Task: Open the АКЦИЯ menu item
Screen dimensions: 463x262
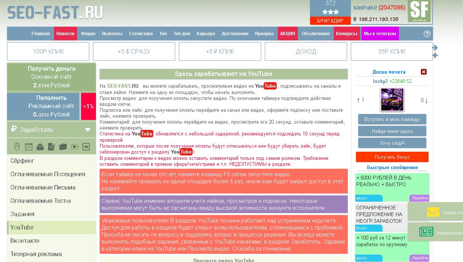Action: 288,33
